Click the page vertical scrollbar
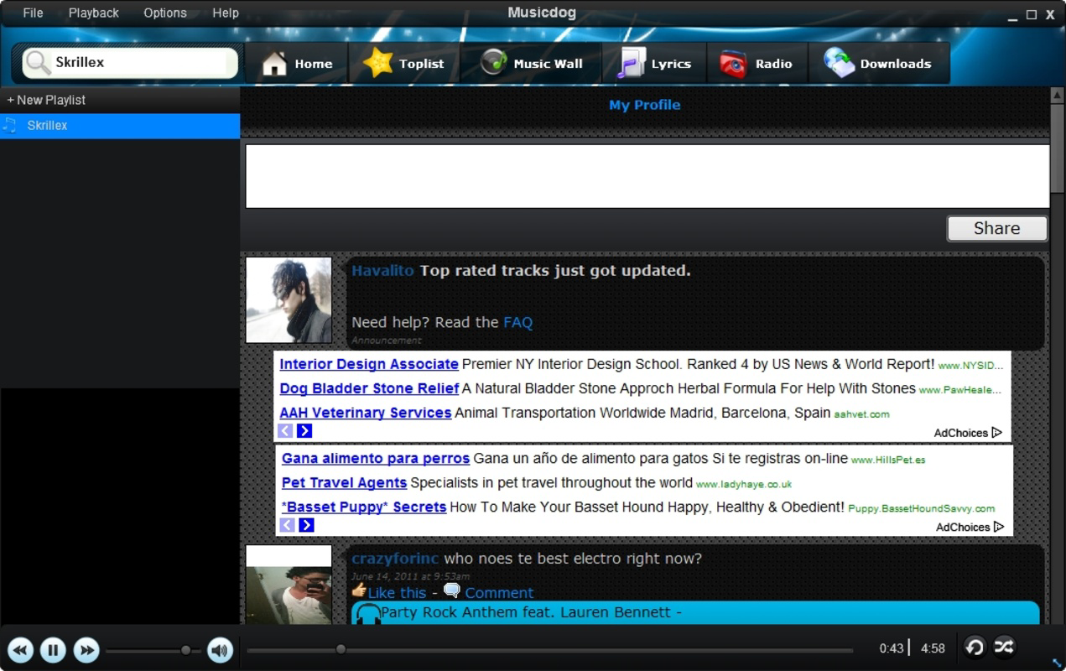The image size is (1066, 671). pyautogui.click(x=1057, y=356)
